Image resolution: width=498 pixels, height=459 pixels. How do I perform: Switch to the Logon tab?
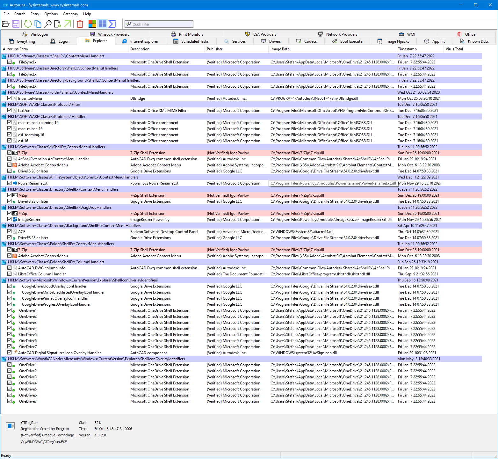tap(60, 41)
